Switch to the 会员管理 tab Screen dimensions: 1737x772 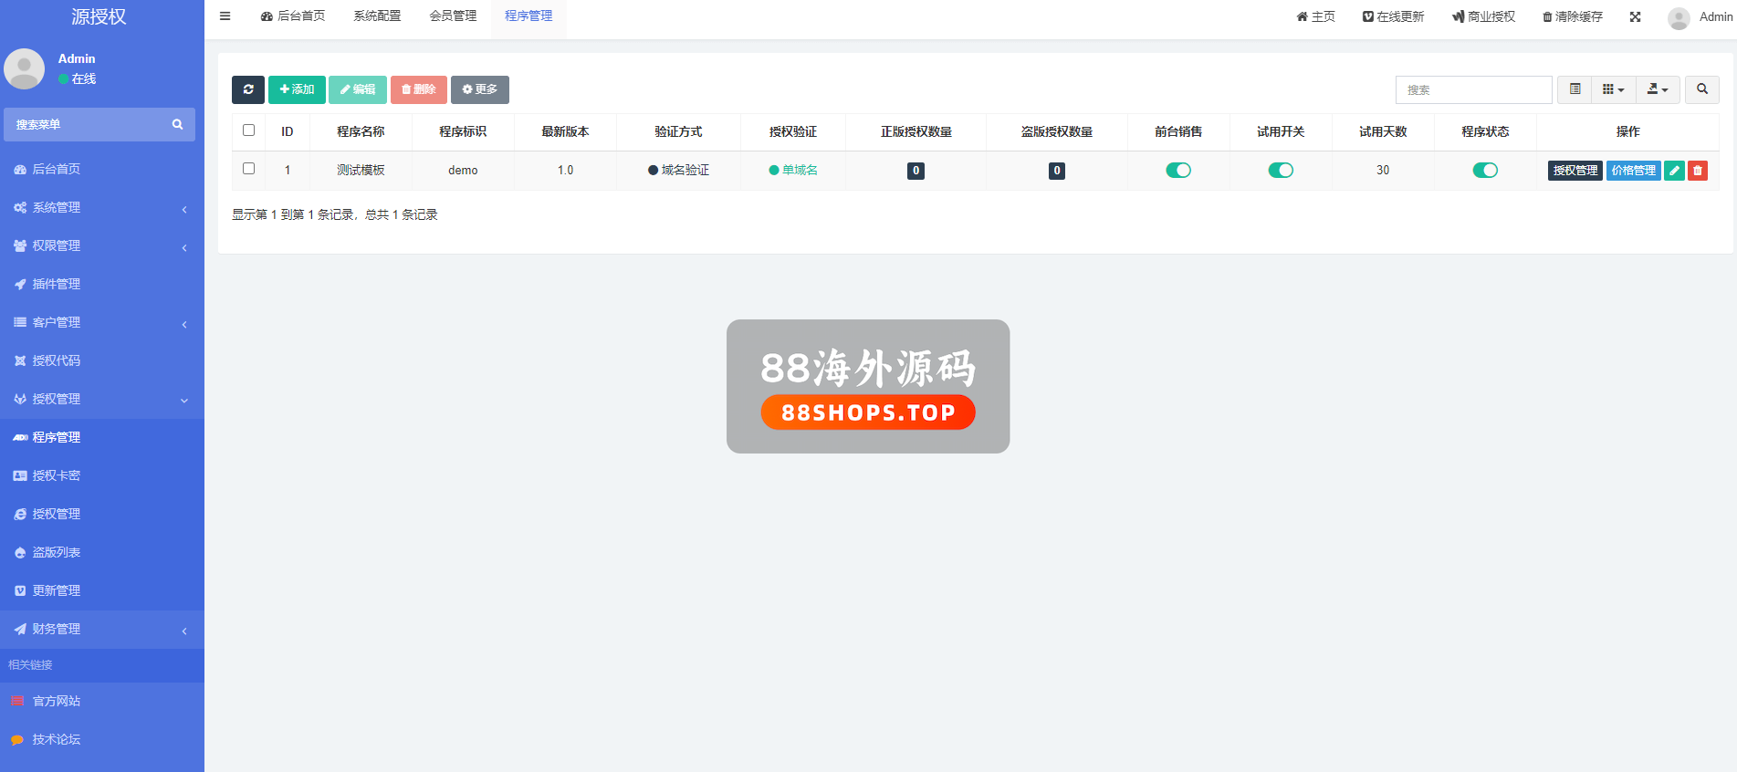pos(453,16)
